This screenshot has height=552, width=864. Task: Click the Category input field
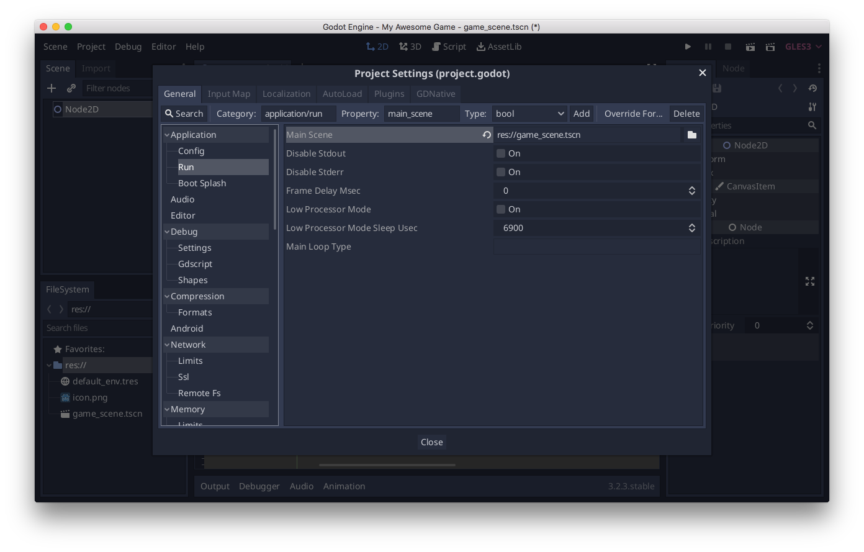[x=299, y=114]
